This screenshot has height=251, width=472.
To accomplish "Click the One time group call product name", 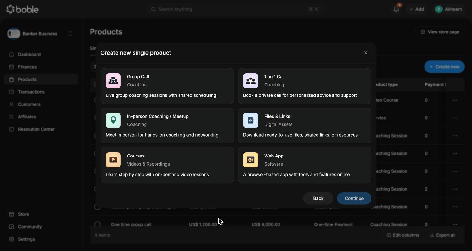I will click(131, 224).
